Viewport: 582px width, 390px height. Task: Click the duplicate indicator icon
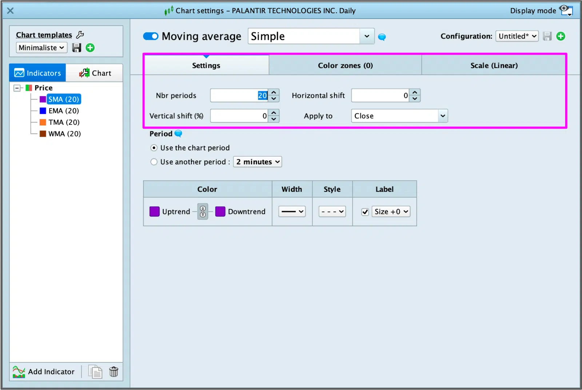tap(95, 371)
